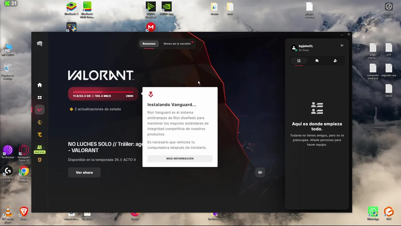The image size is (401, 226).
Task: Click the large empty friends list icon
Action: pyautogui.click(x=317, y=108)
